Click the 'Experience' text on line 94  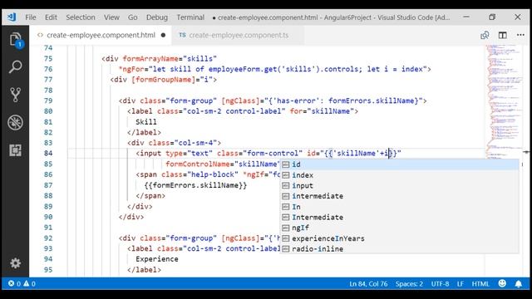[x=157, y=259]
